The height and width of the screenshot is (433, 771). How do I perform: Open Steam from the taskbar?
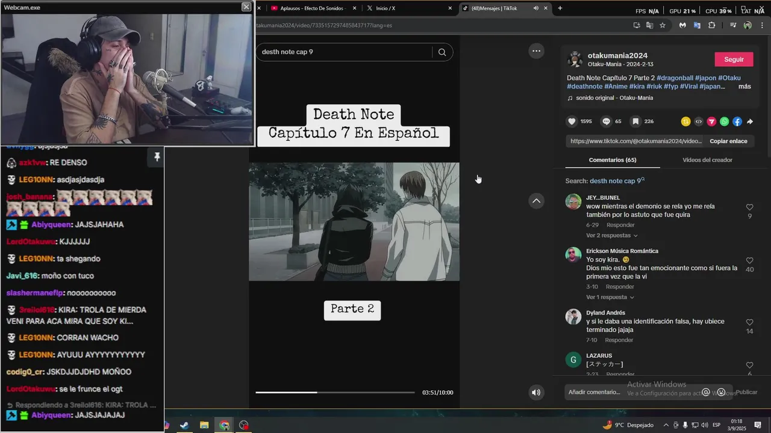[184, 425]
